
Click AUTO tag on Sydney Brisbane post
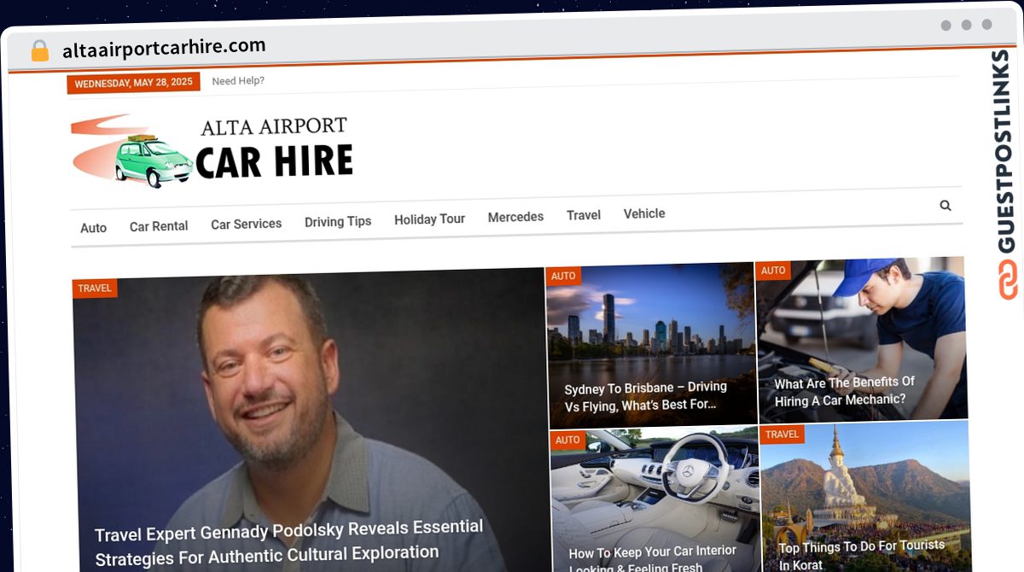coord(563,276)
